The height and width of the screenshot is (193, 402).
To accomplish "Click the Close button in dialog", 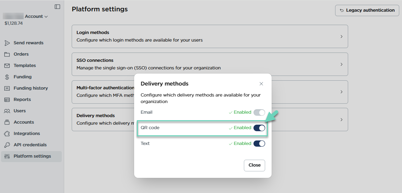I will (x=254, y=165).
